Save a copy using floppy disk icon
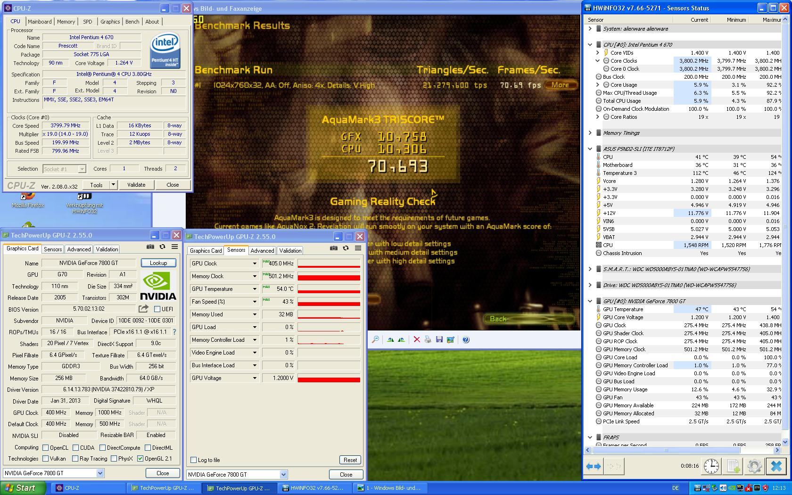Image resolution: width=792 pixels, height=495 pixels. pos(439,339)
